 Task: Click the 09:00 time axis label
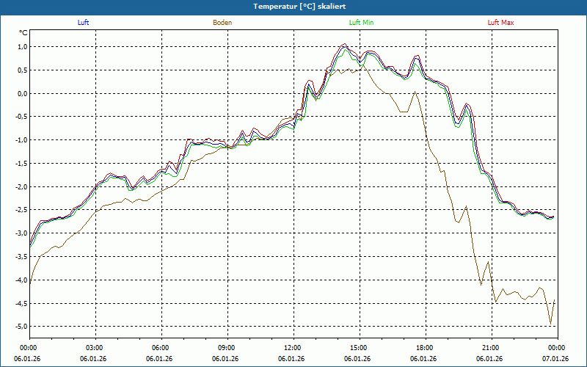pyautogui.click(x=227, y=348)
